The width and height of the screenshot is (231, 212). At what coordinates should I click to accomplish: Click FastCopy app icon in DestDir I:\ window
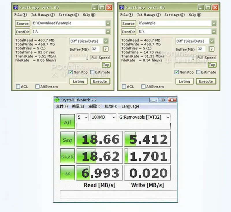click(16, 7)
